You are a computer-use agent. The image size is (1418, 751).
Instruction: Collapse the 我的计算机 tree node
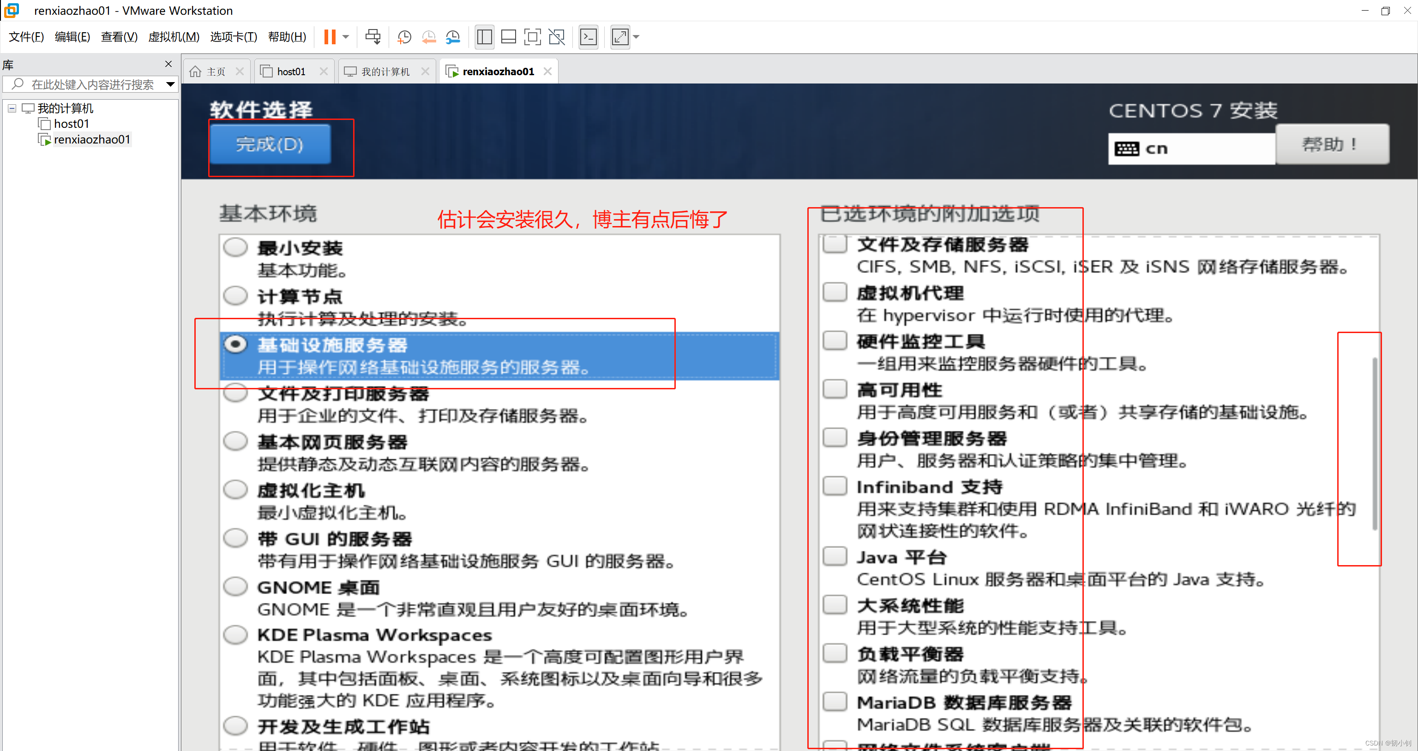(x=12, y=108)
